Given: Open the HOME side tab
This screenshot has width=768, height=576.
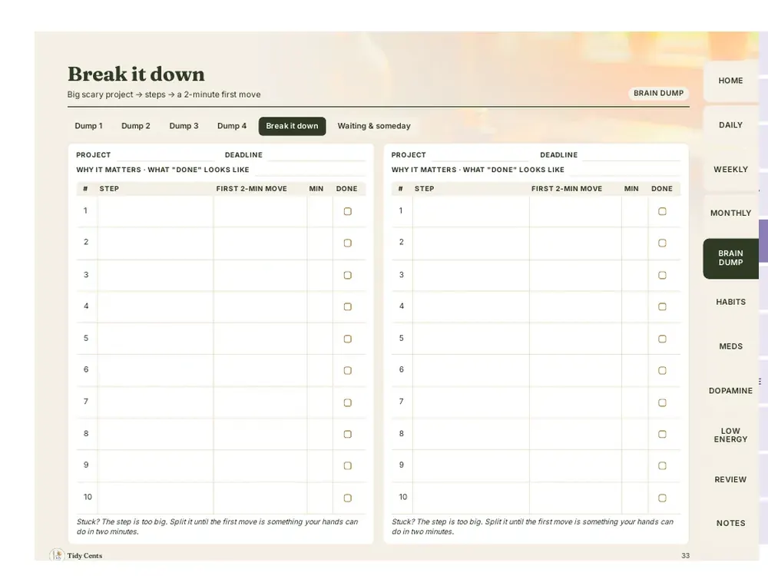Looking at the screenshot, I should [730, 81].
